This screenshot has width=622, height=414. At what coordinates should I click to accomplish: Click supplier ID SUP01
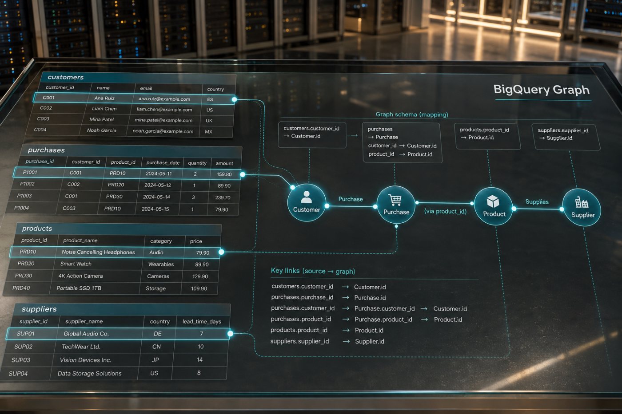(26, 333)
